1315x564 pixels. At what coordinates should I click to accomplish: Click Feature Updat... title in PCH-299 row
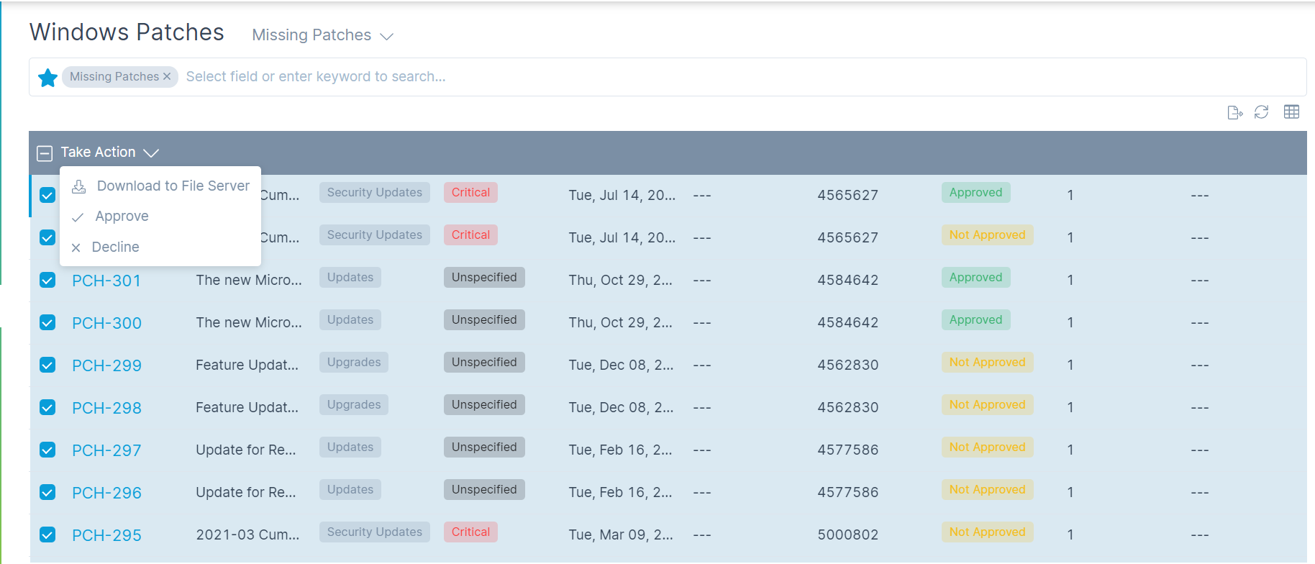point(247,365)
